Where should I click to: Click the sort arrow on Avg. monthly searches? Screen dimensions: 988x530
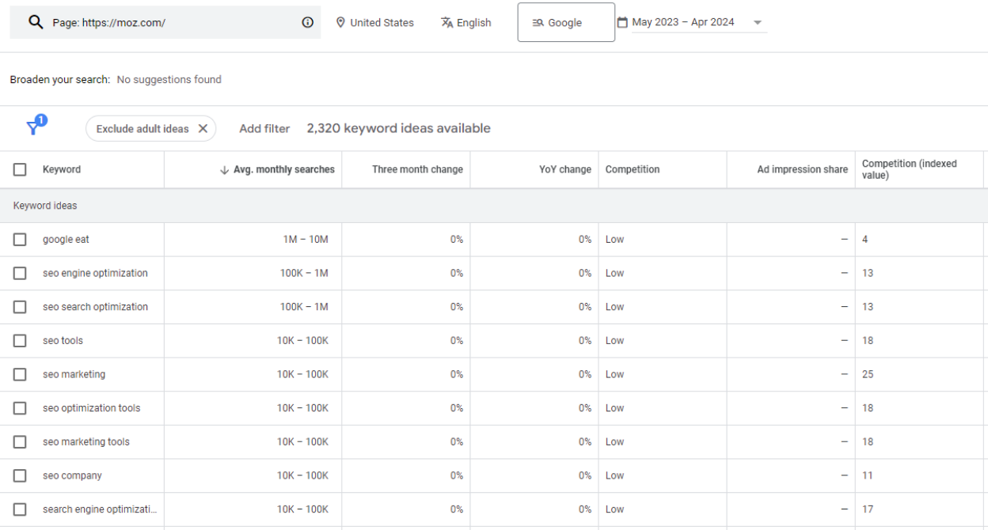[224, 169]
